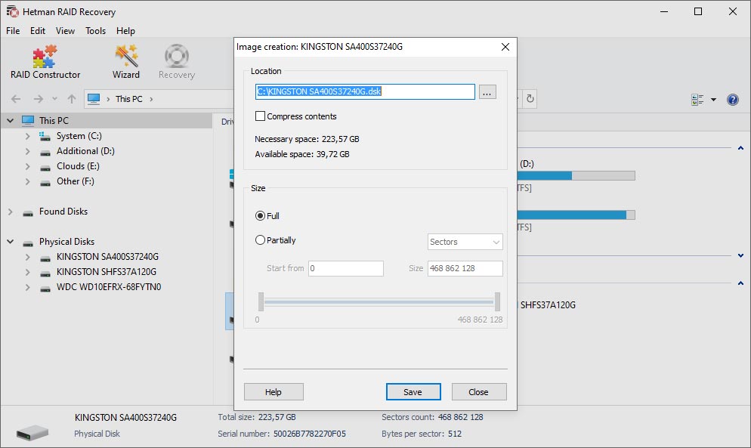Click the Additional (D:) drive icon
The image size is (751, 448).
coord(45,152)
